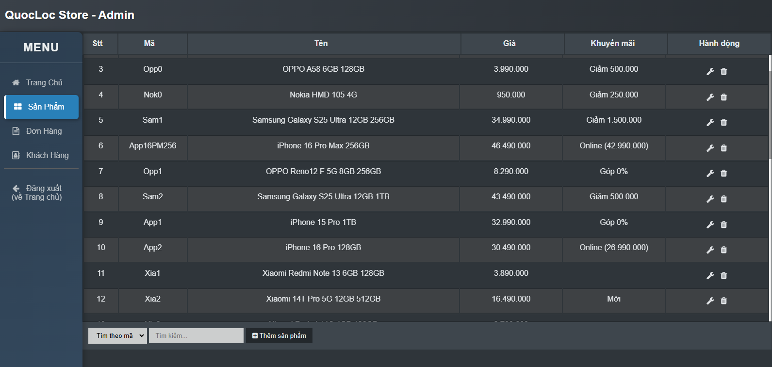Image resolution: width=772 pixels, height=367 pixels.
Task: Open edit for iPhone 16 Pro Max 256GB
Action: click(710, 148)
